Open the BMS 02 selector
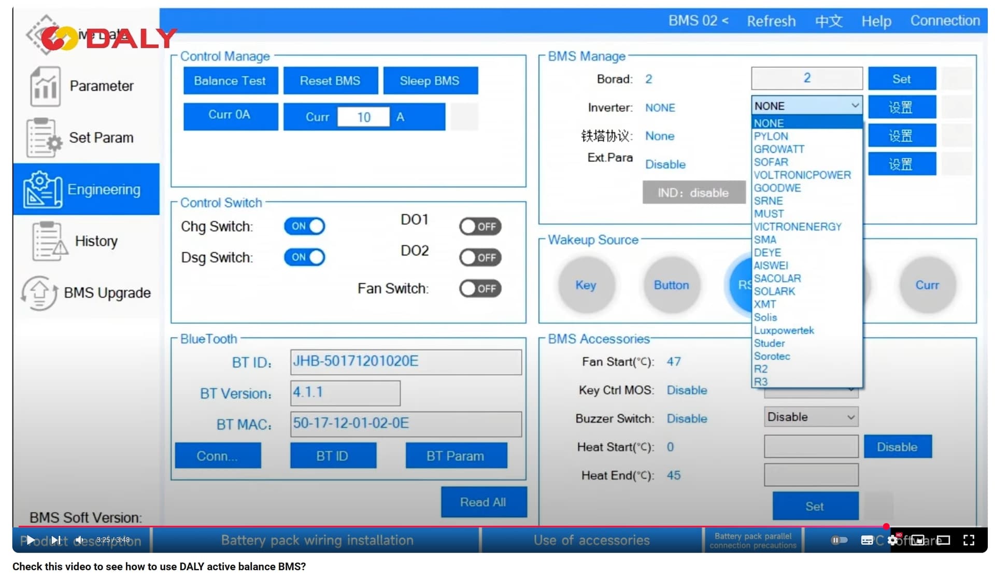 [x=698, y=21]
